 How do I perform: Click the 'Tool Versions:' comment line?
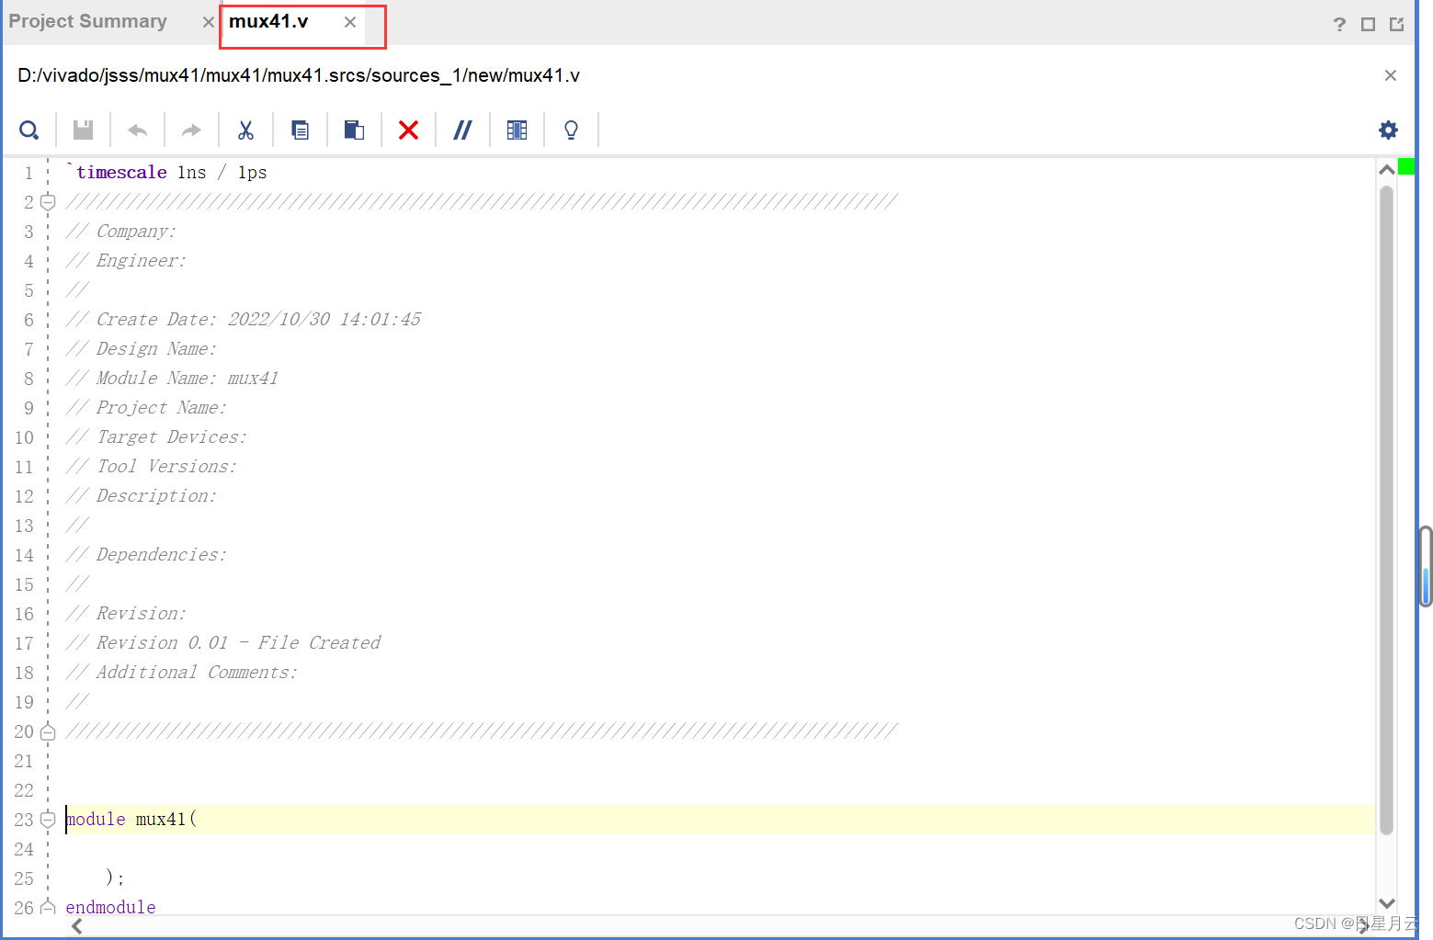pos(152,466)
